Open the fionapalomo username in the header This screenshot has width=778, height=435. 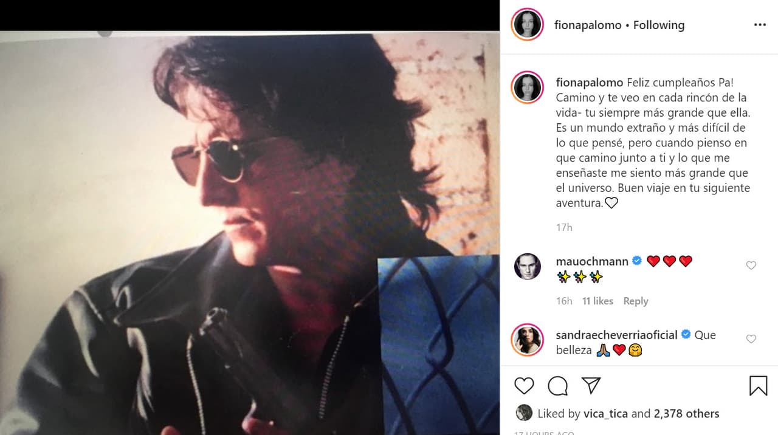click(x=588, y=25)
